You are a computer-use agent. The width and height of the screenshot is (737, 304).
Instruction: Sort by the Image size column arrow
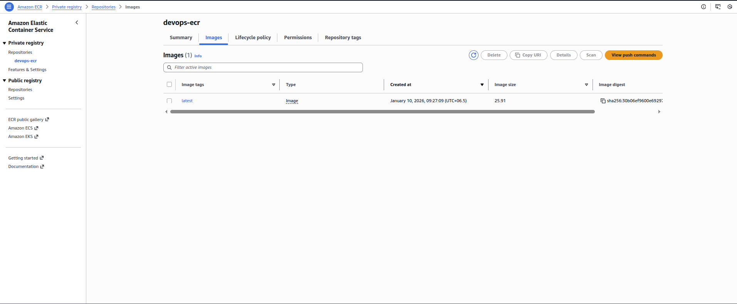586,85
